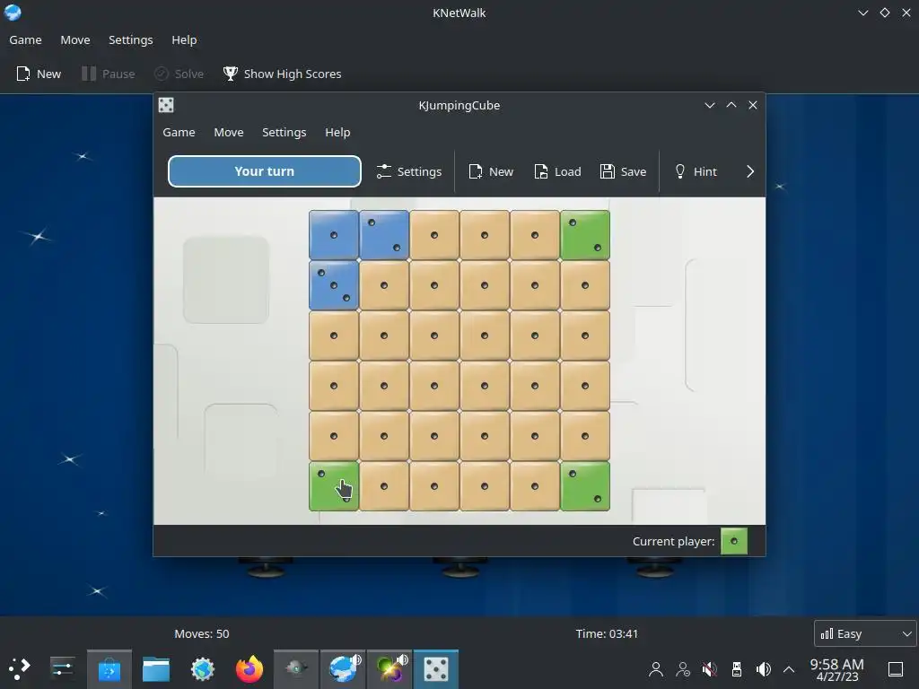Click gray planet app icon in taskbar

click(296, 669)
